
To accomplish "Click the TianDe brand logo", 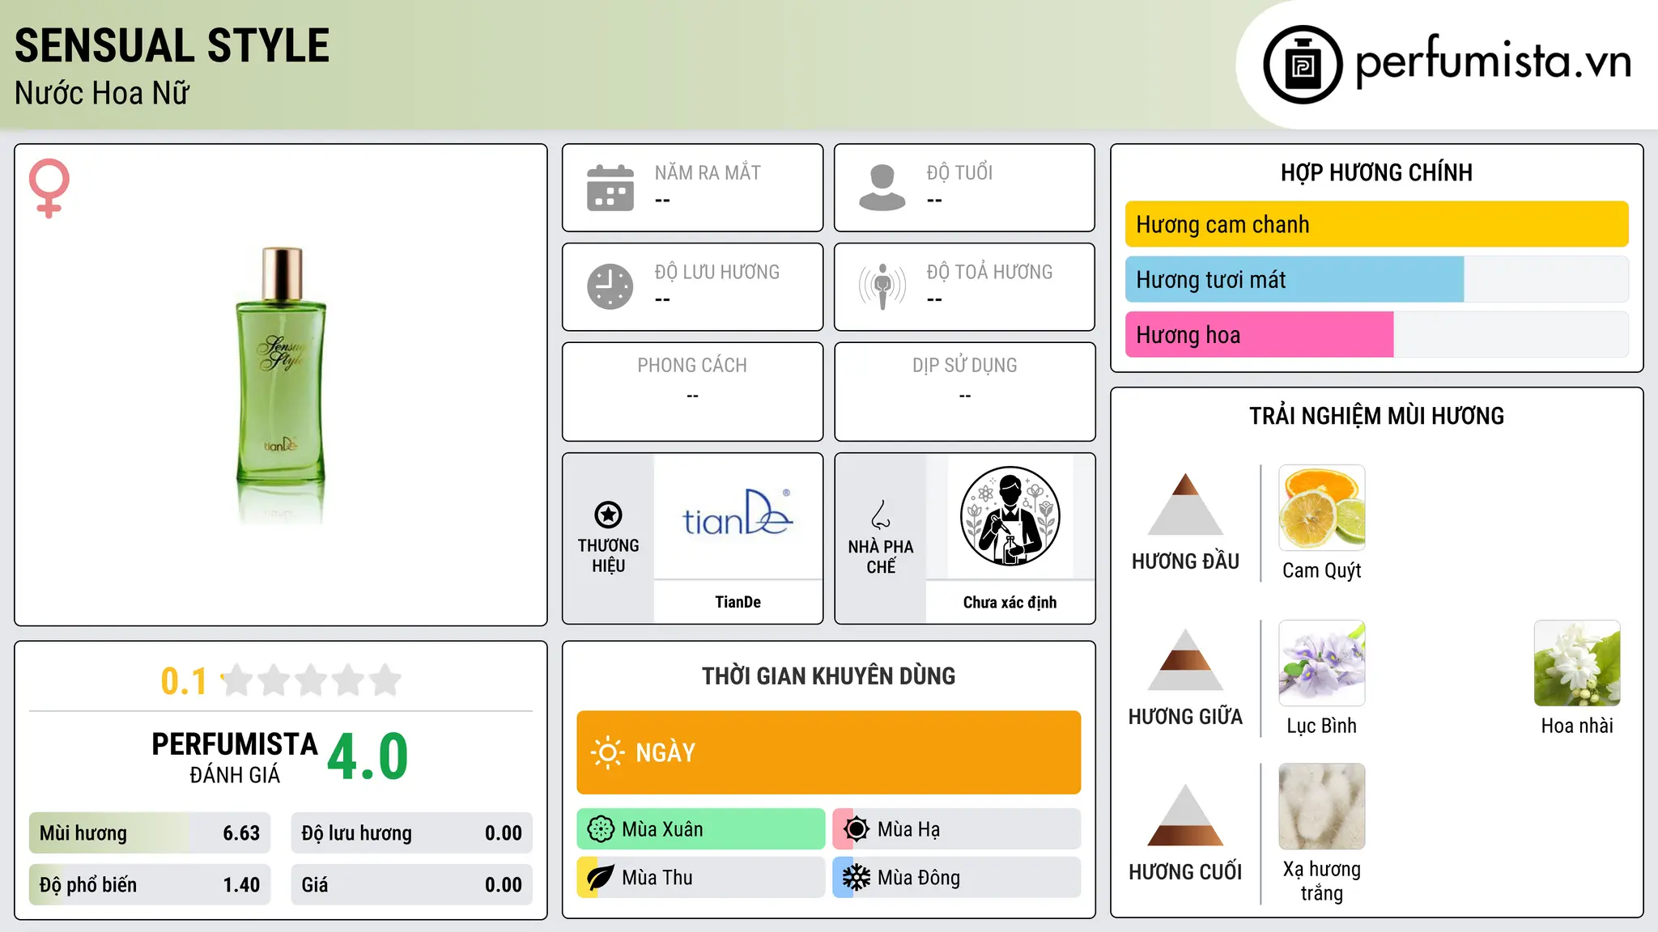I will (738, 513).
